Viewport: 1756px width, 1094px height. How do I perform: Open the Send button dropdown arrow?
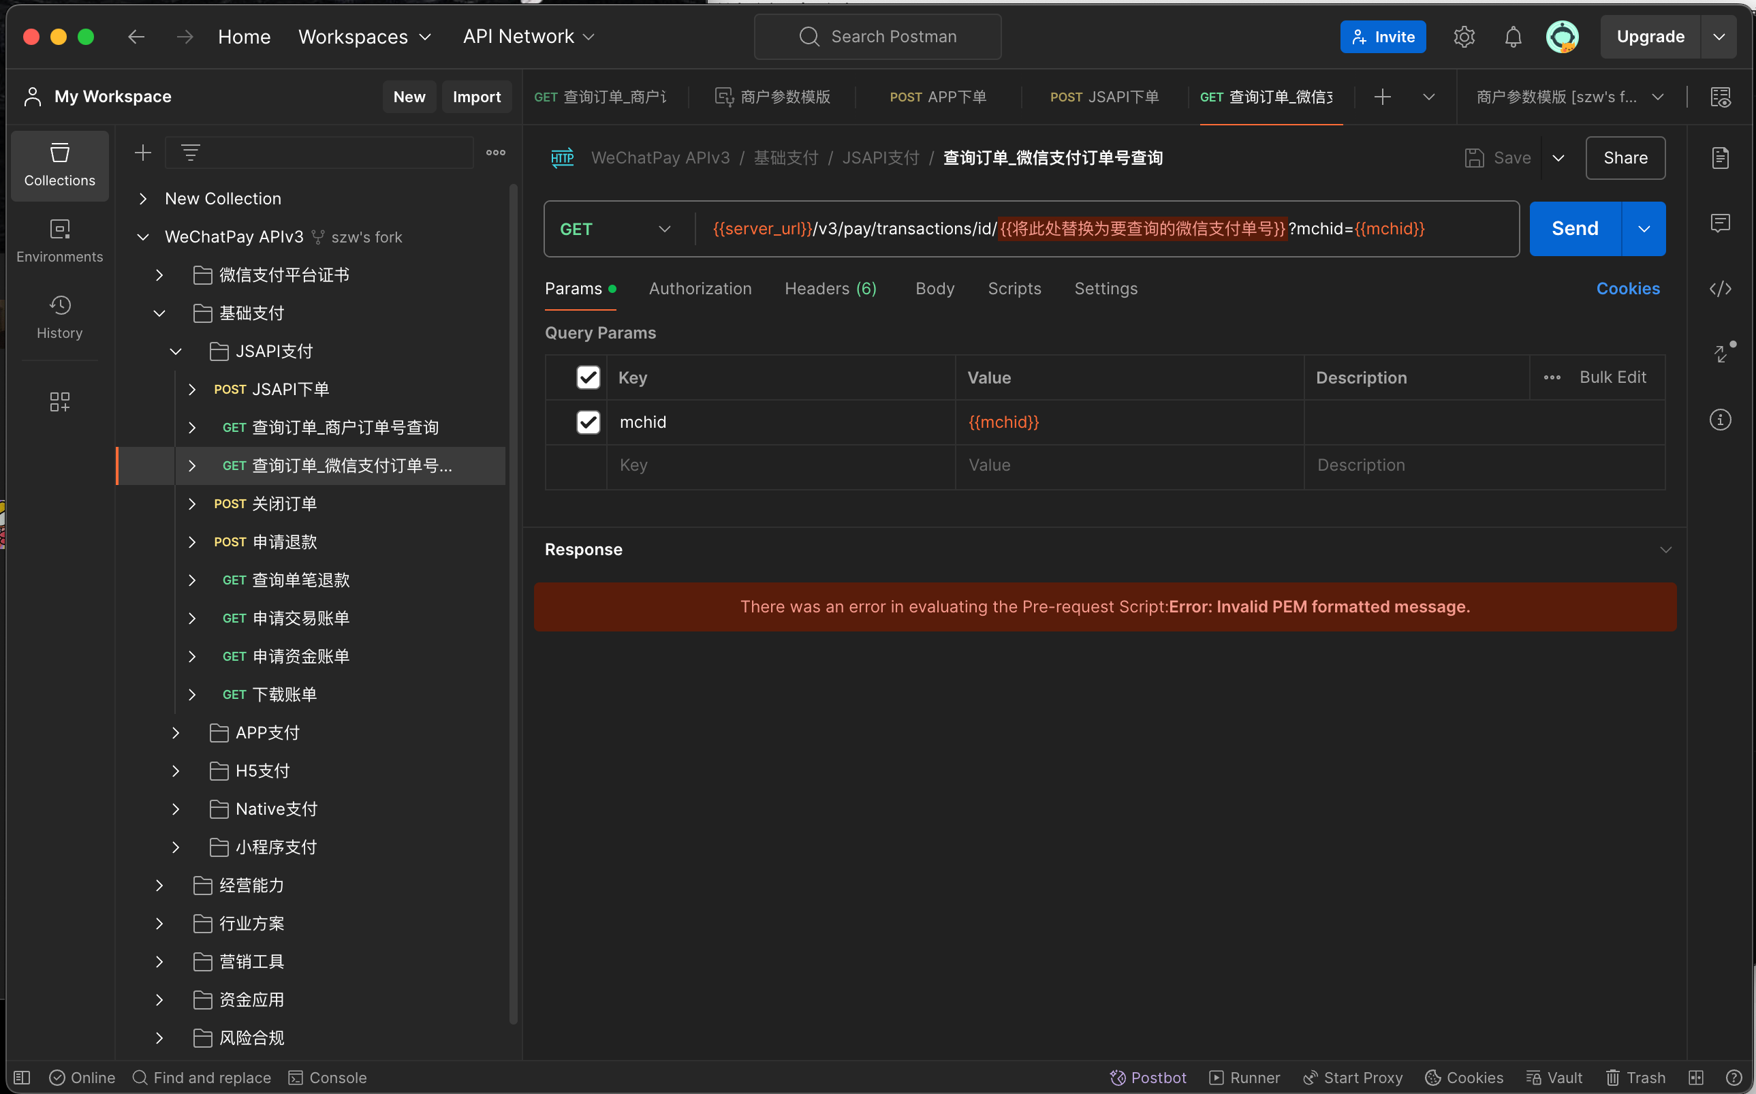(x=1643, y=229)
